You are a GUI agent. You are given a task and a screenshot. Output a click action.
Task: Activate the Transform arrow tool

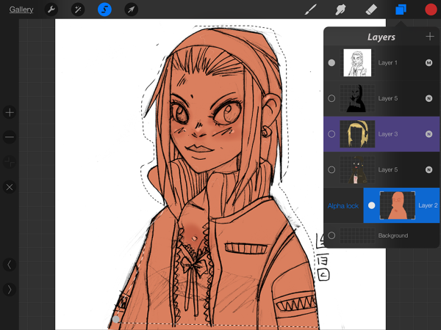tap(130, 10)
